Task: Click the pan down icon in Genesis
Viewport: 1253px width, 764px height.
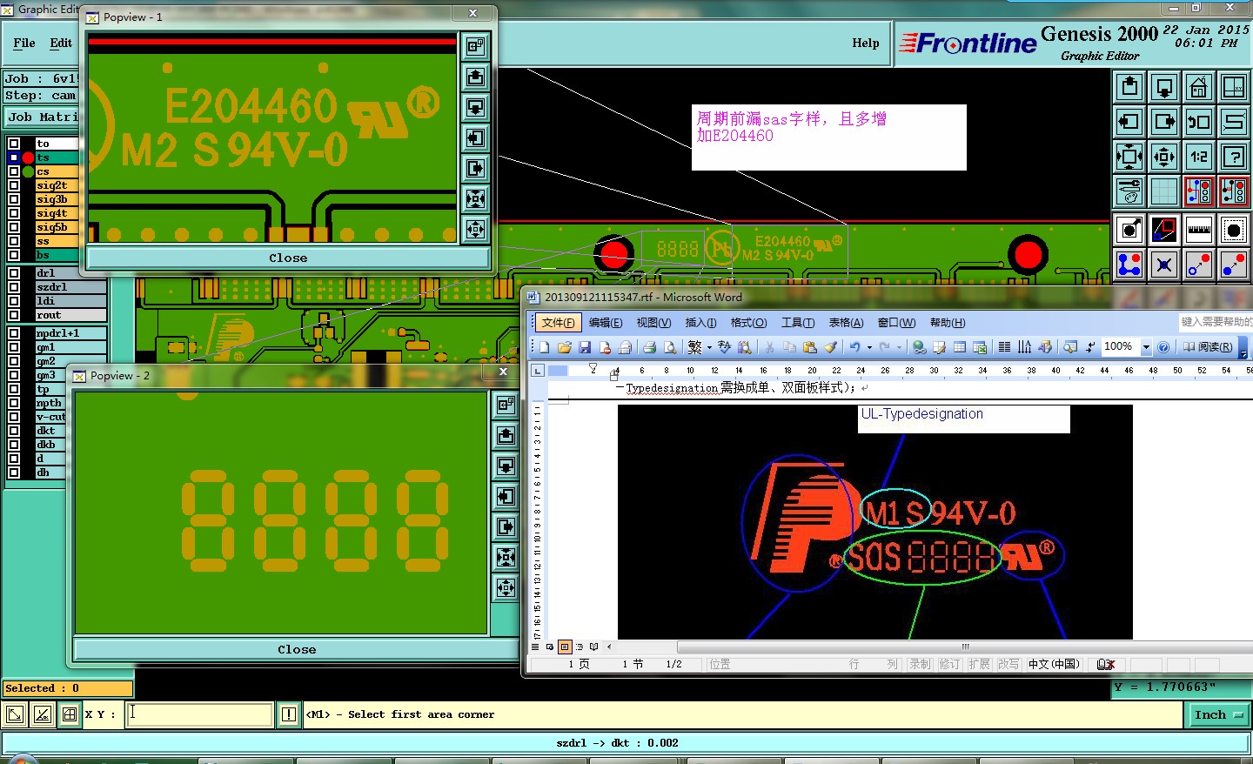Action: (x=1164, y=87)
